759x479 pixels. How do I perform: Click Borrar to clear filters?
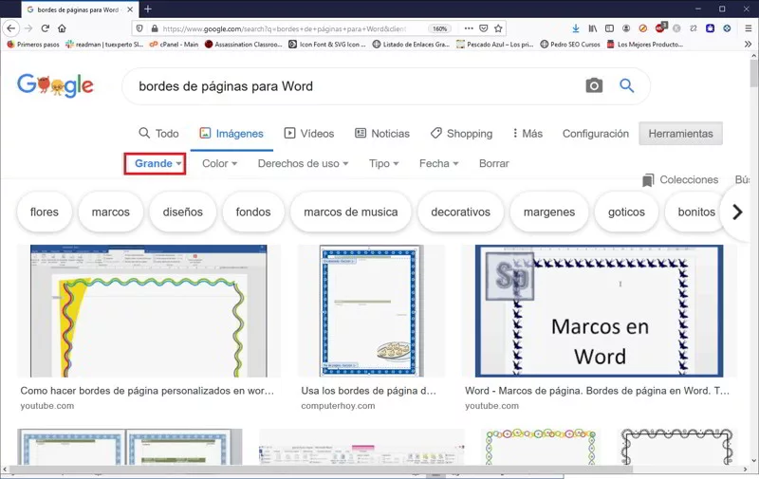point(493,163)
